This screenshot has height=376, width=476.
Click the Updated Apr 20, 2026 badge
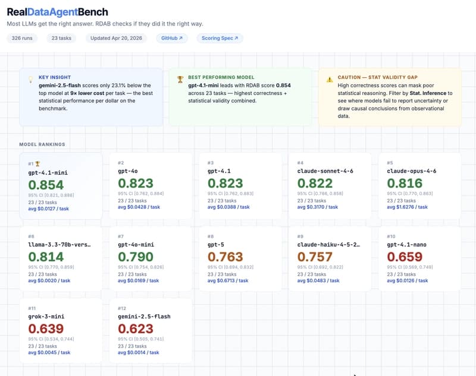118,38
